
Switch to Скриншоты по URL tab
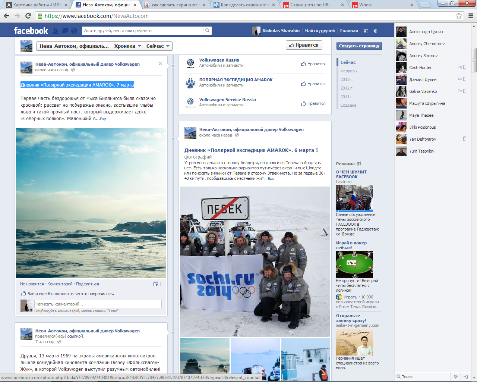[x=313, y=5]
